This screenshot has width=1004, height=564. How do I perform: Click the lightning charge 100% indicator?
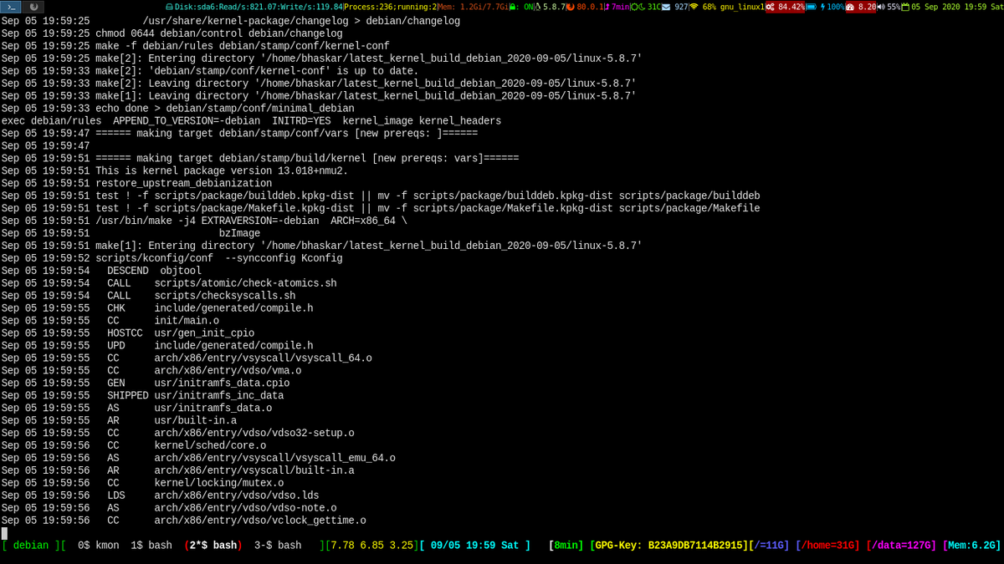[832, 7]
